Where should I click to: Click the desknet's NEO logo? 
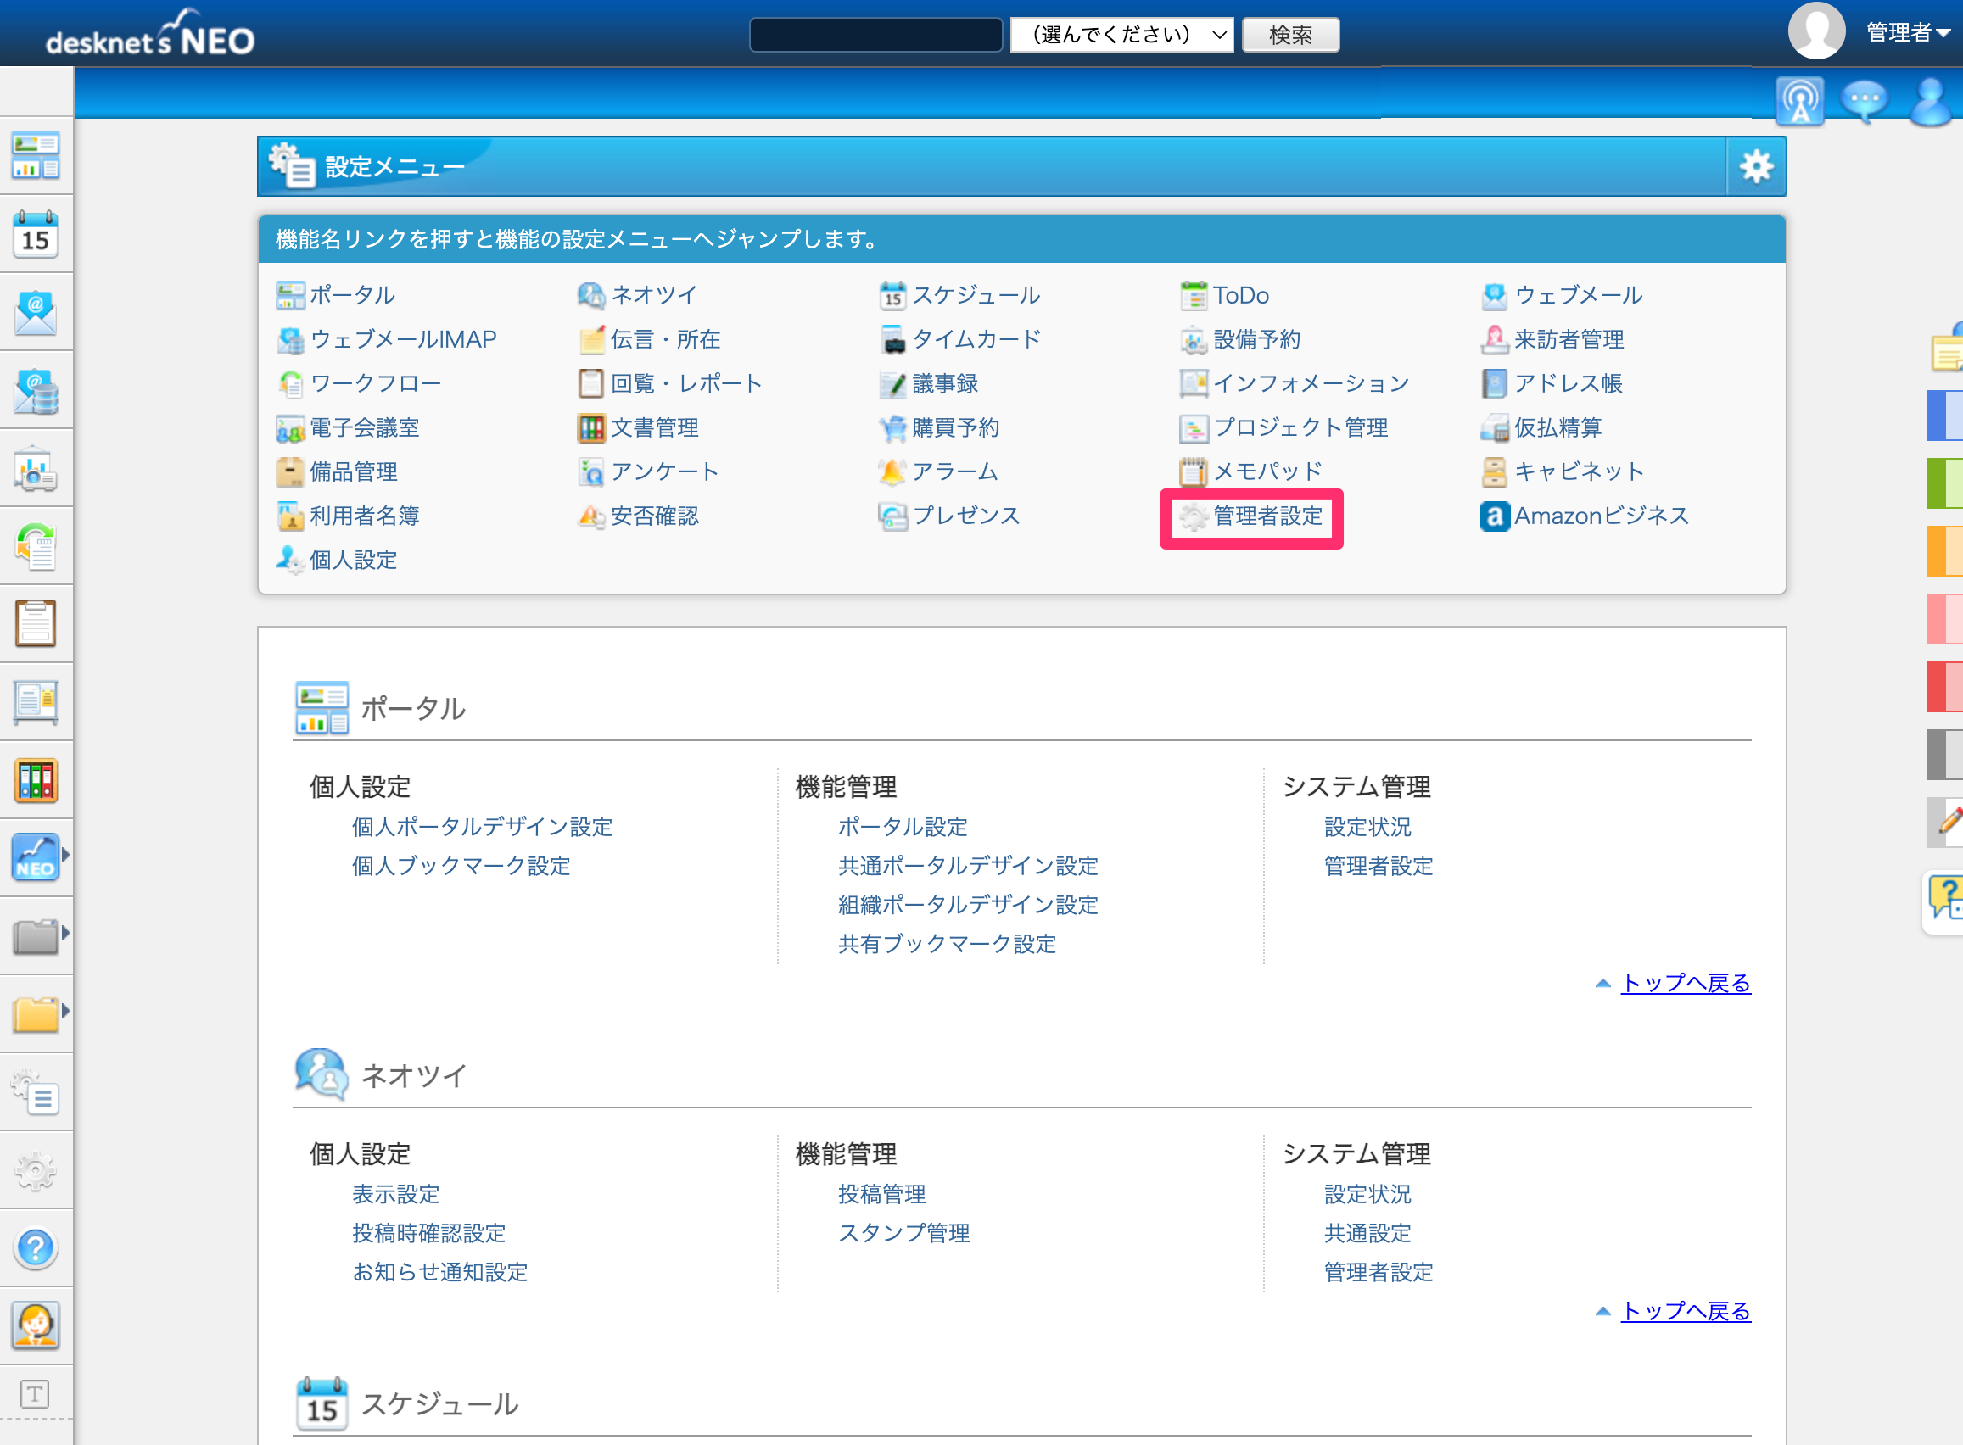149,35
